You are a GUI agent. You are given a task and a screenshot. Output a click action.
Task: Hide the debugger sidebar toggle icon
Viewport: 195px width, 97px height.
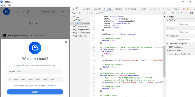pyautogui.click(x=163, y=13)
